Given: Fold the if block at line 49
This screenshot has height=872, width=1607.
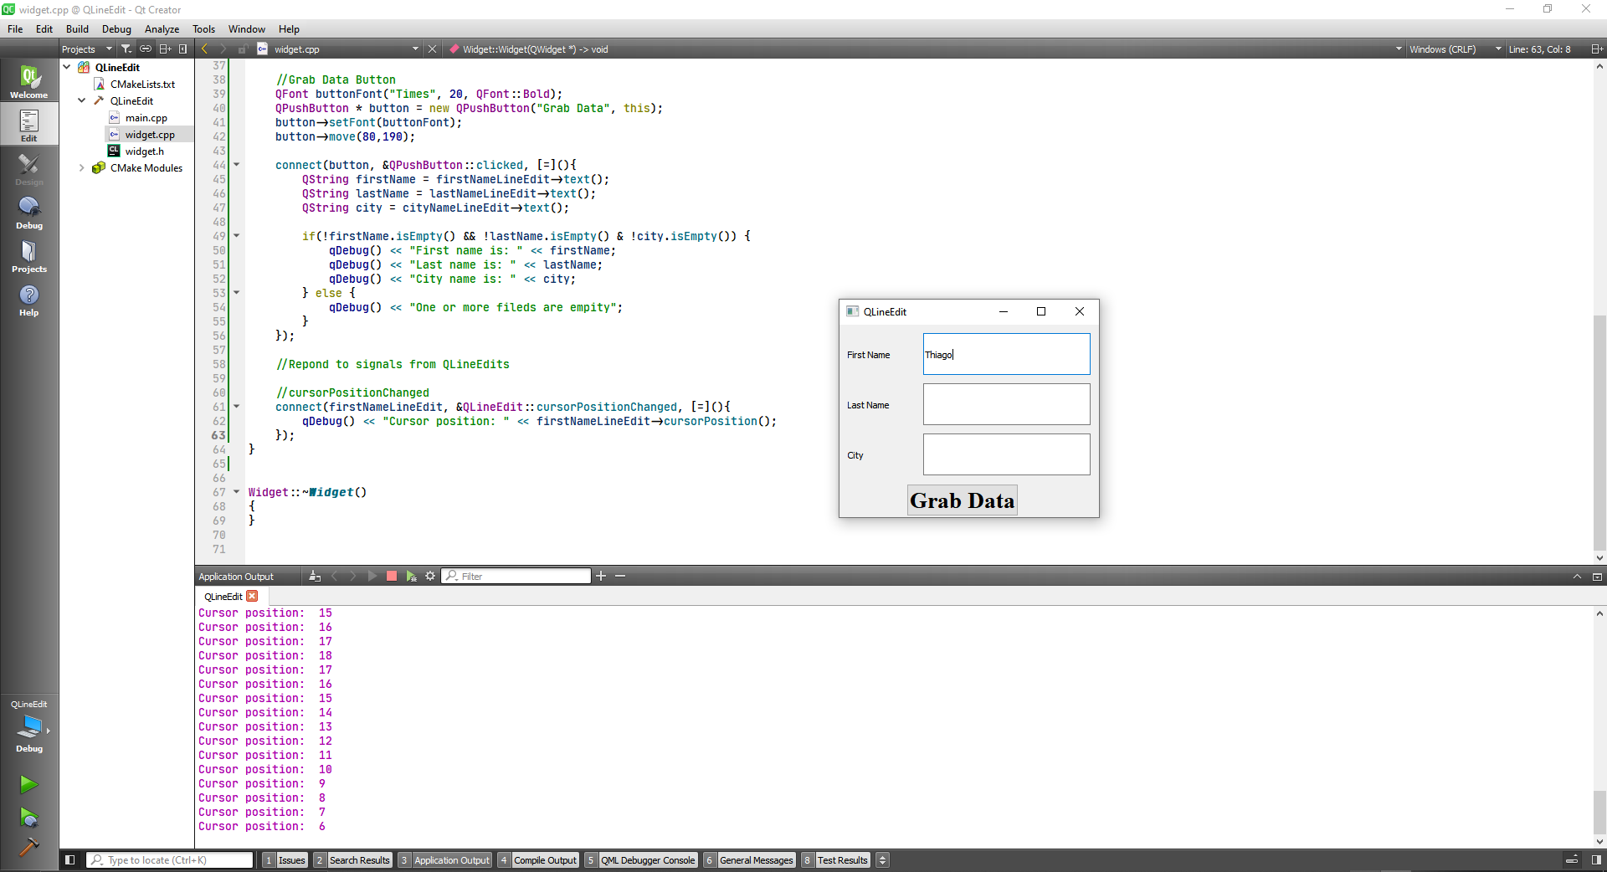Looking at the screenshot, I should pos(237,236).
